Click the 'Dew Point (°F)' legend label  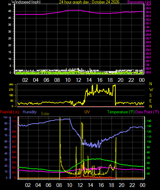(147, 112)
